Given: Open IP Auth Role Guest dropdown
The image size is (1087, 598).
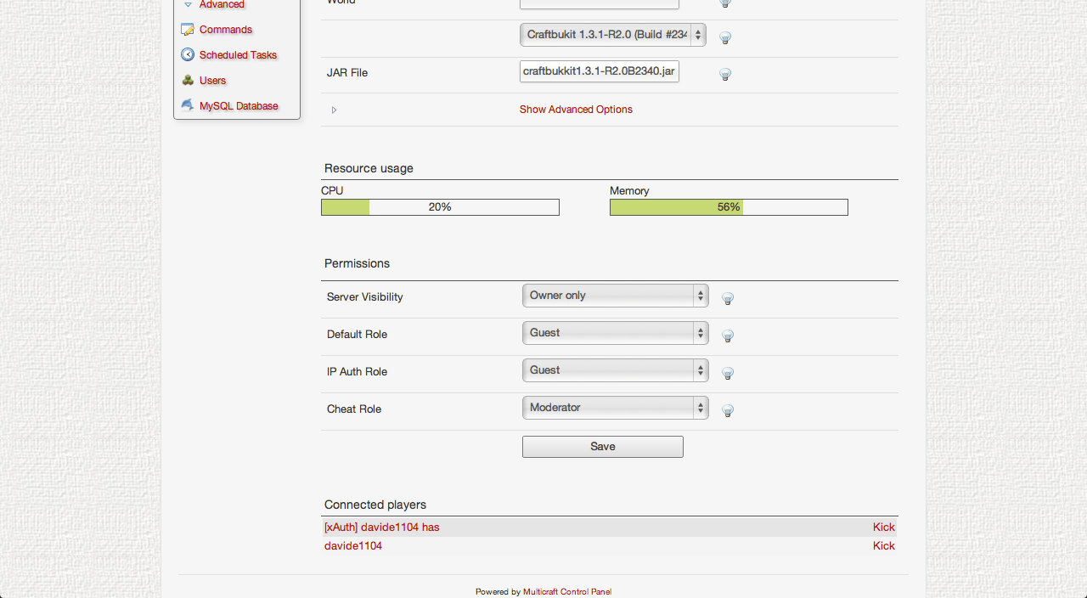Looking at the screenshot, I should (x=616, y=370).
